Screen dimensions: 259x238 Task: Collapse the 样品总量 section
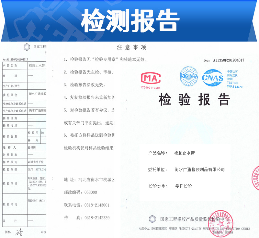pyautogui.click(x=10, y=136)
